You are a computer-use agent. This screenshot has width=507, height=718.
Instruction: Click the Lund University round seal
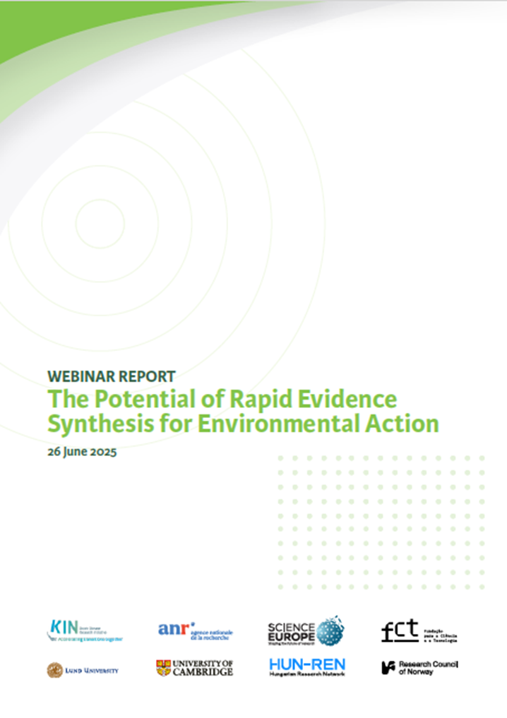[54, 669]
